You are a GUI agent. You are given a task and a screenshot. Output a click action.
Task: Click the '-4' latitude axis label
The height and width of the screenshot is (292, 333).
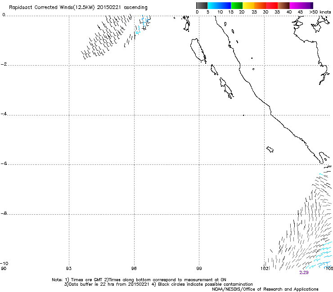(x=4, y=114)
